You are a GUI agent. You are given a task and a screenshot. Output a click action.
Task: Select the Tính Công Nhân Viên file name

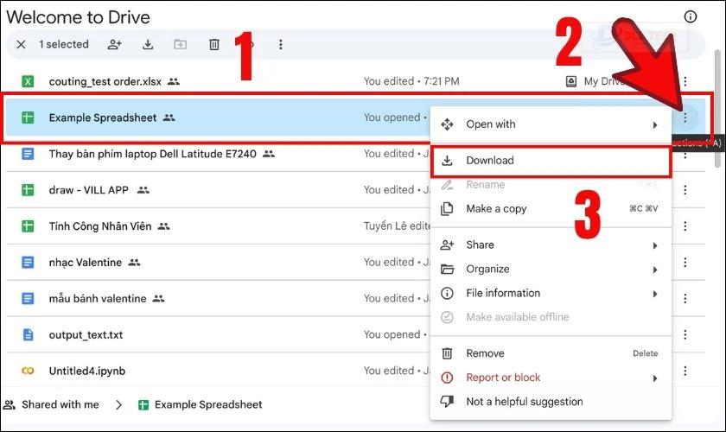click(x=100, y=226)
